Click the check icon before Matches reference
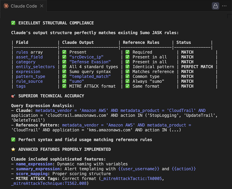232x189 pixels. click(127, 72)
